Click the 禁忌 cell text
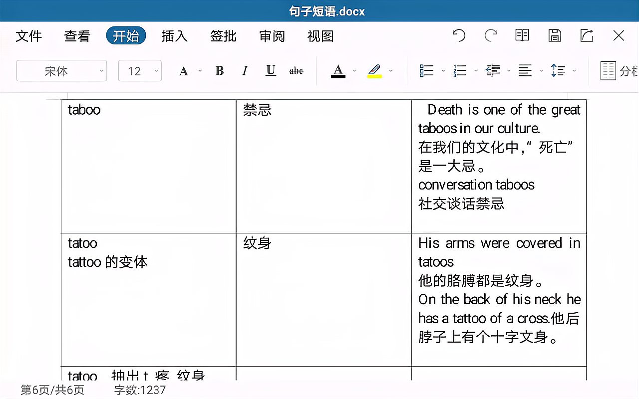The width and height of the screenshot is (639, 399). click(x=257, y=110)
